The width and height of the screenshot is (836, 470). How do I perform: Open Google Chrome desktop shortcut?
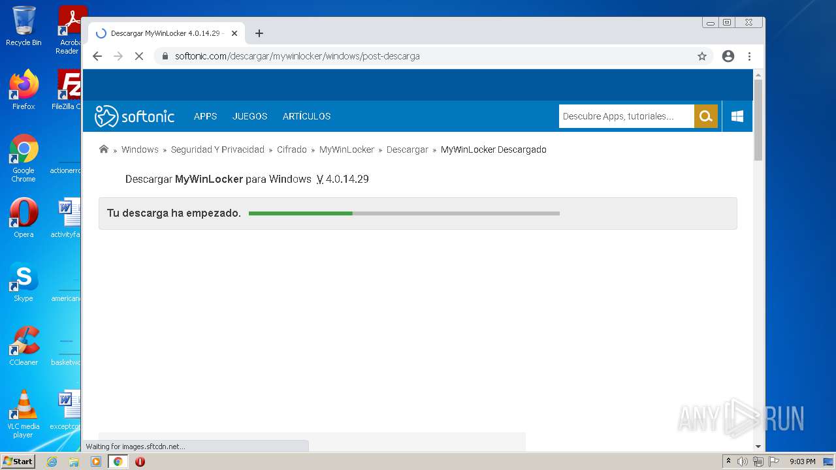24,158
